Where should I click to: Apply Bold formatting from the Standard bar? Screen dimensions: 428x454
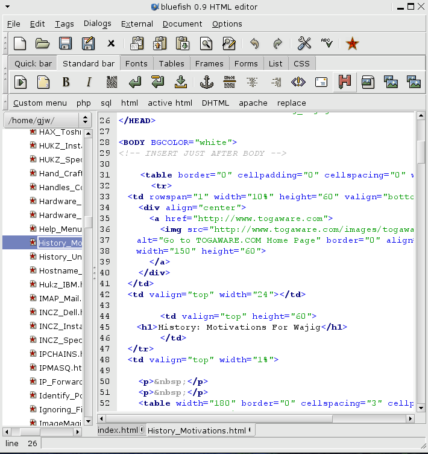(66, 82)
